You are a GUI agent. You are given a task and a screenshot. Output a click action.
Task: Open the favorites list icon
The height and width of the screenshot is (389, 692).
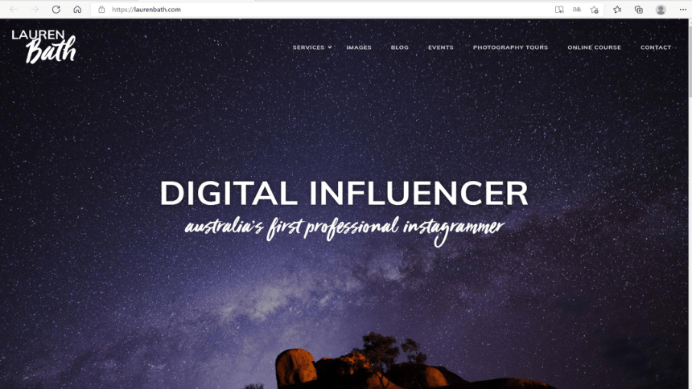coord(617,10)
